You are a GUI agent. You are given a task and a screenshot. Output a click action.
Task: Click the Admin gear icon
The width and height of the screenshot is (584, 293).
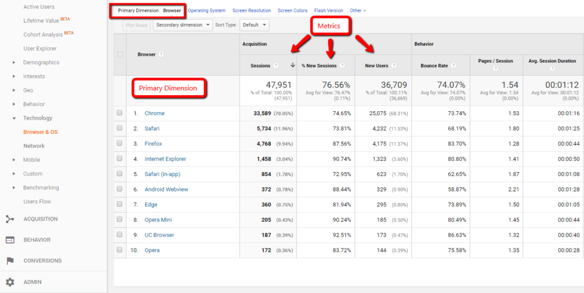coord(10,282)
